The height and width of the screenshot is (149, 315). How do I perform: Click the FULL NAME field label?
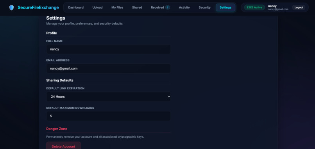54,41
